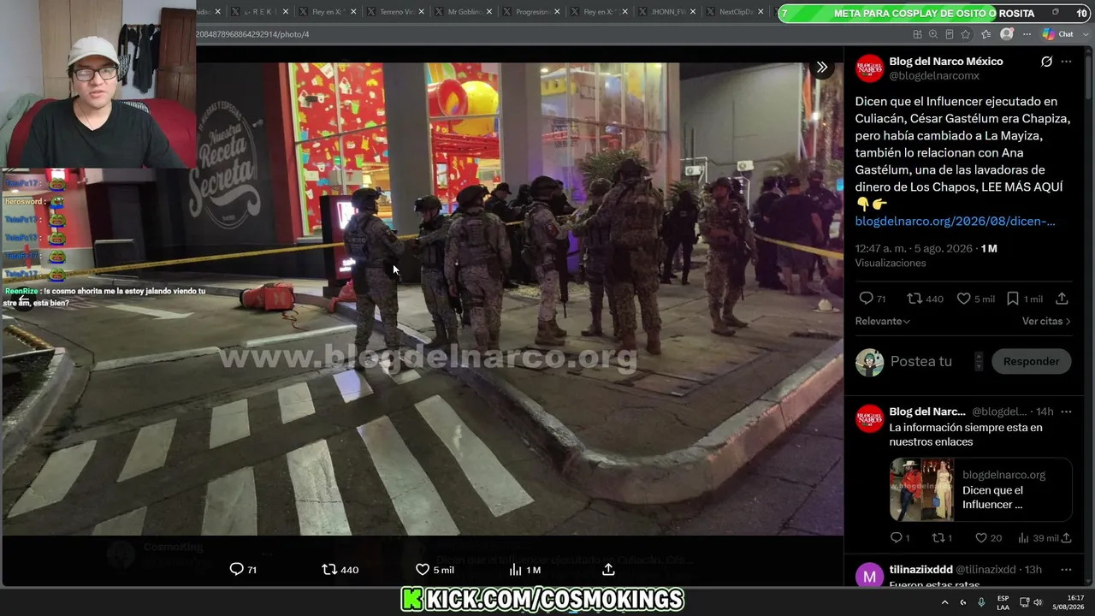Expand Ver citas link
This screenshot has width=1095, height=616.
coord(1046,321)
